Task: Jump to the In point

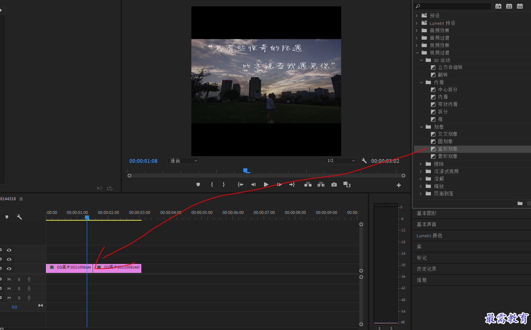Action: [240, 185]
